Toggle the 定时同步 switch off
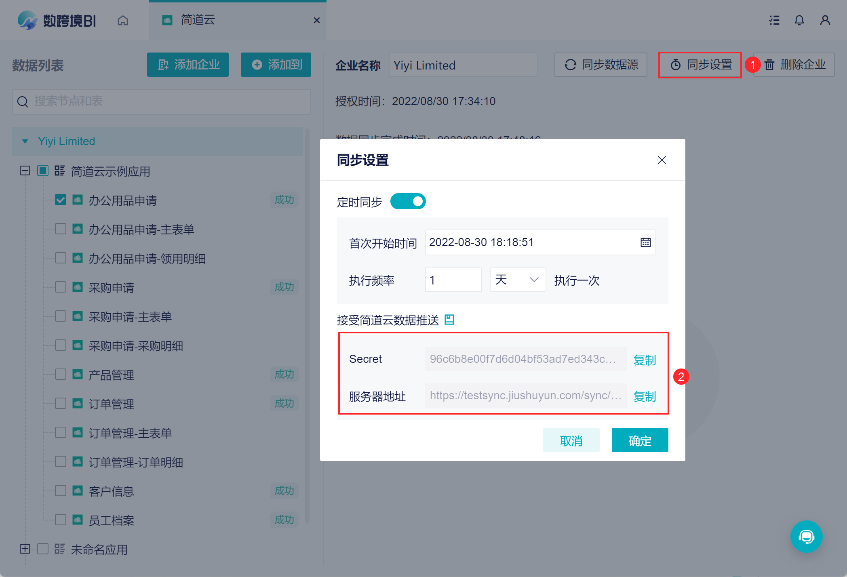 pyautogui.click(x=408, y=201)
